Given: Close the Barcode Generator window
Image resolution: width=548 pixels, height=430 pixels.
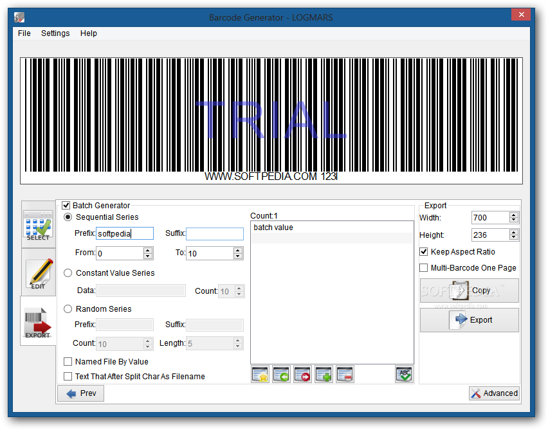Looking at the screenshot, I should coord(521,15).
